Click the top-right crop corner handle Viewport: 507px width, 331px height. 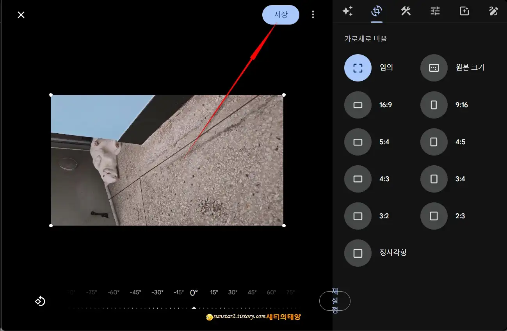[284, 95]
